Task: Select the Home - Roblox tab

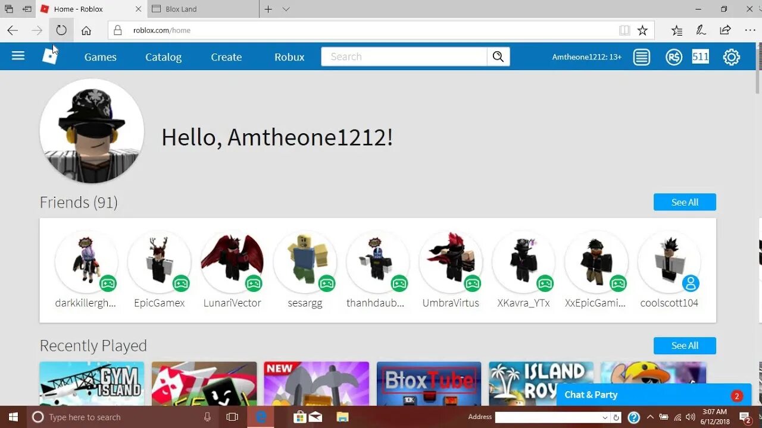Action: pos(91,9)
